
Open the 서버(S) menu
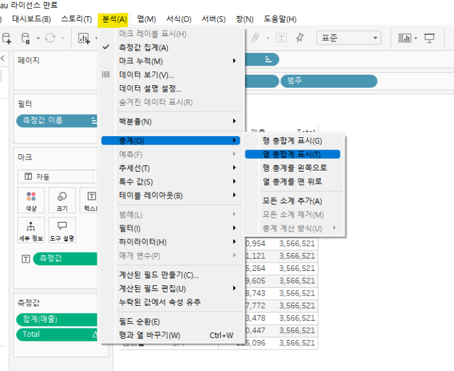pos(214,19)
